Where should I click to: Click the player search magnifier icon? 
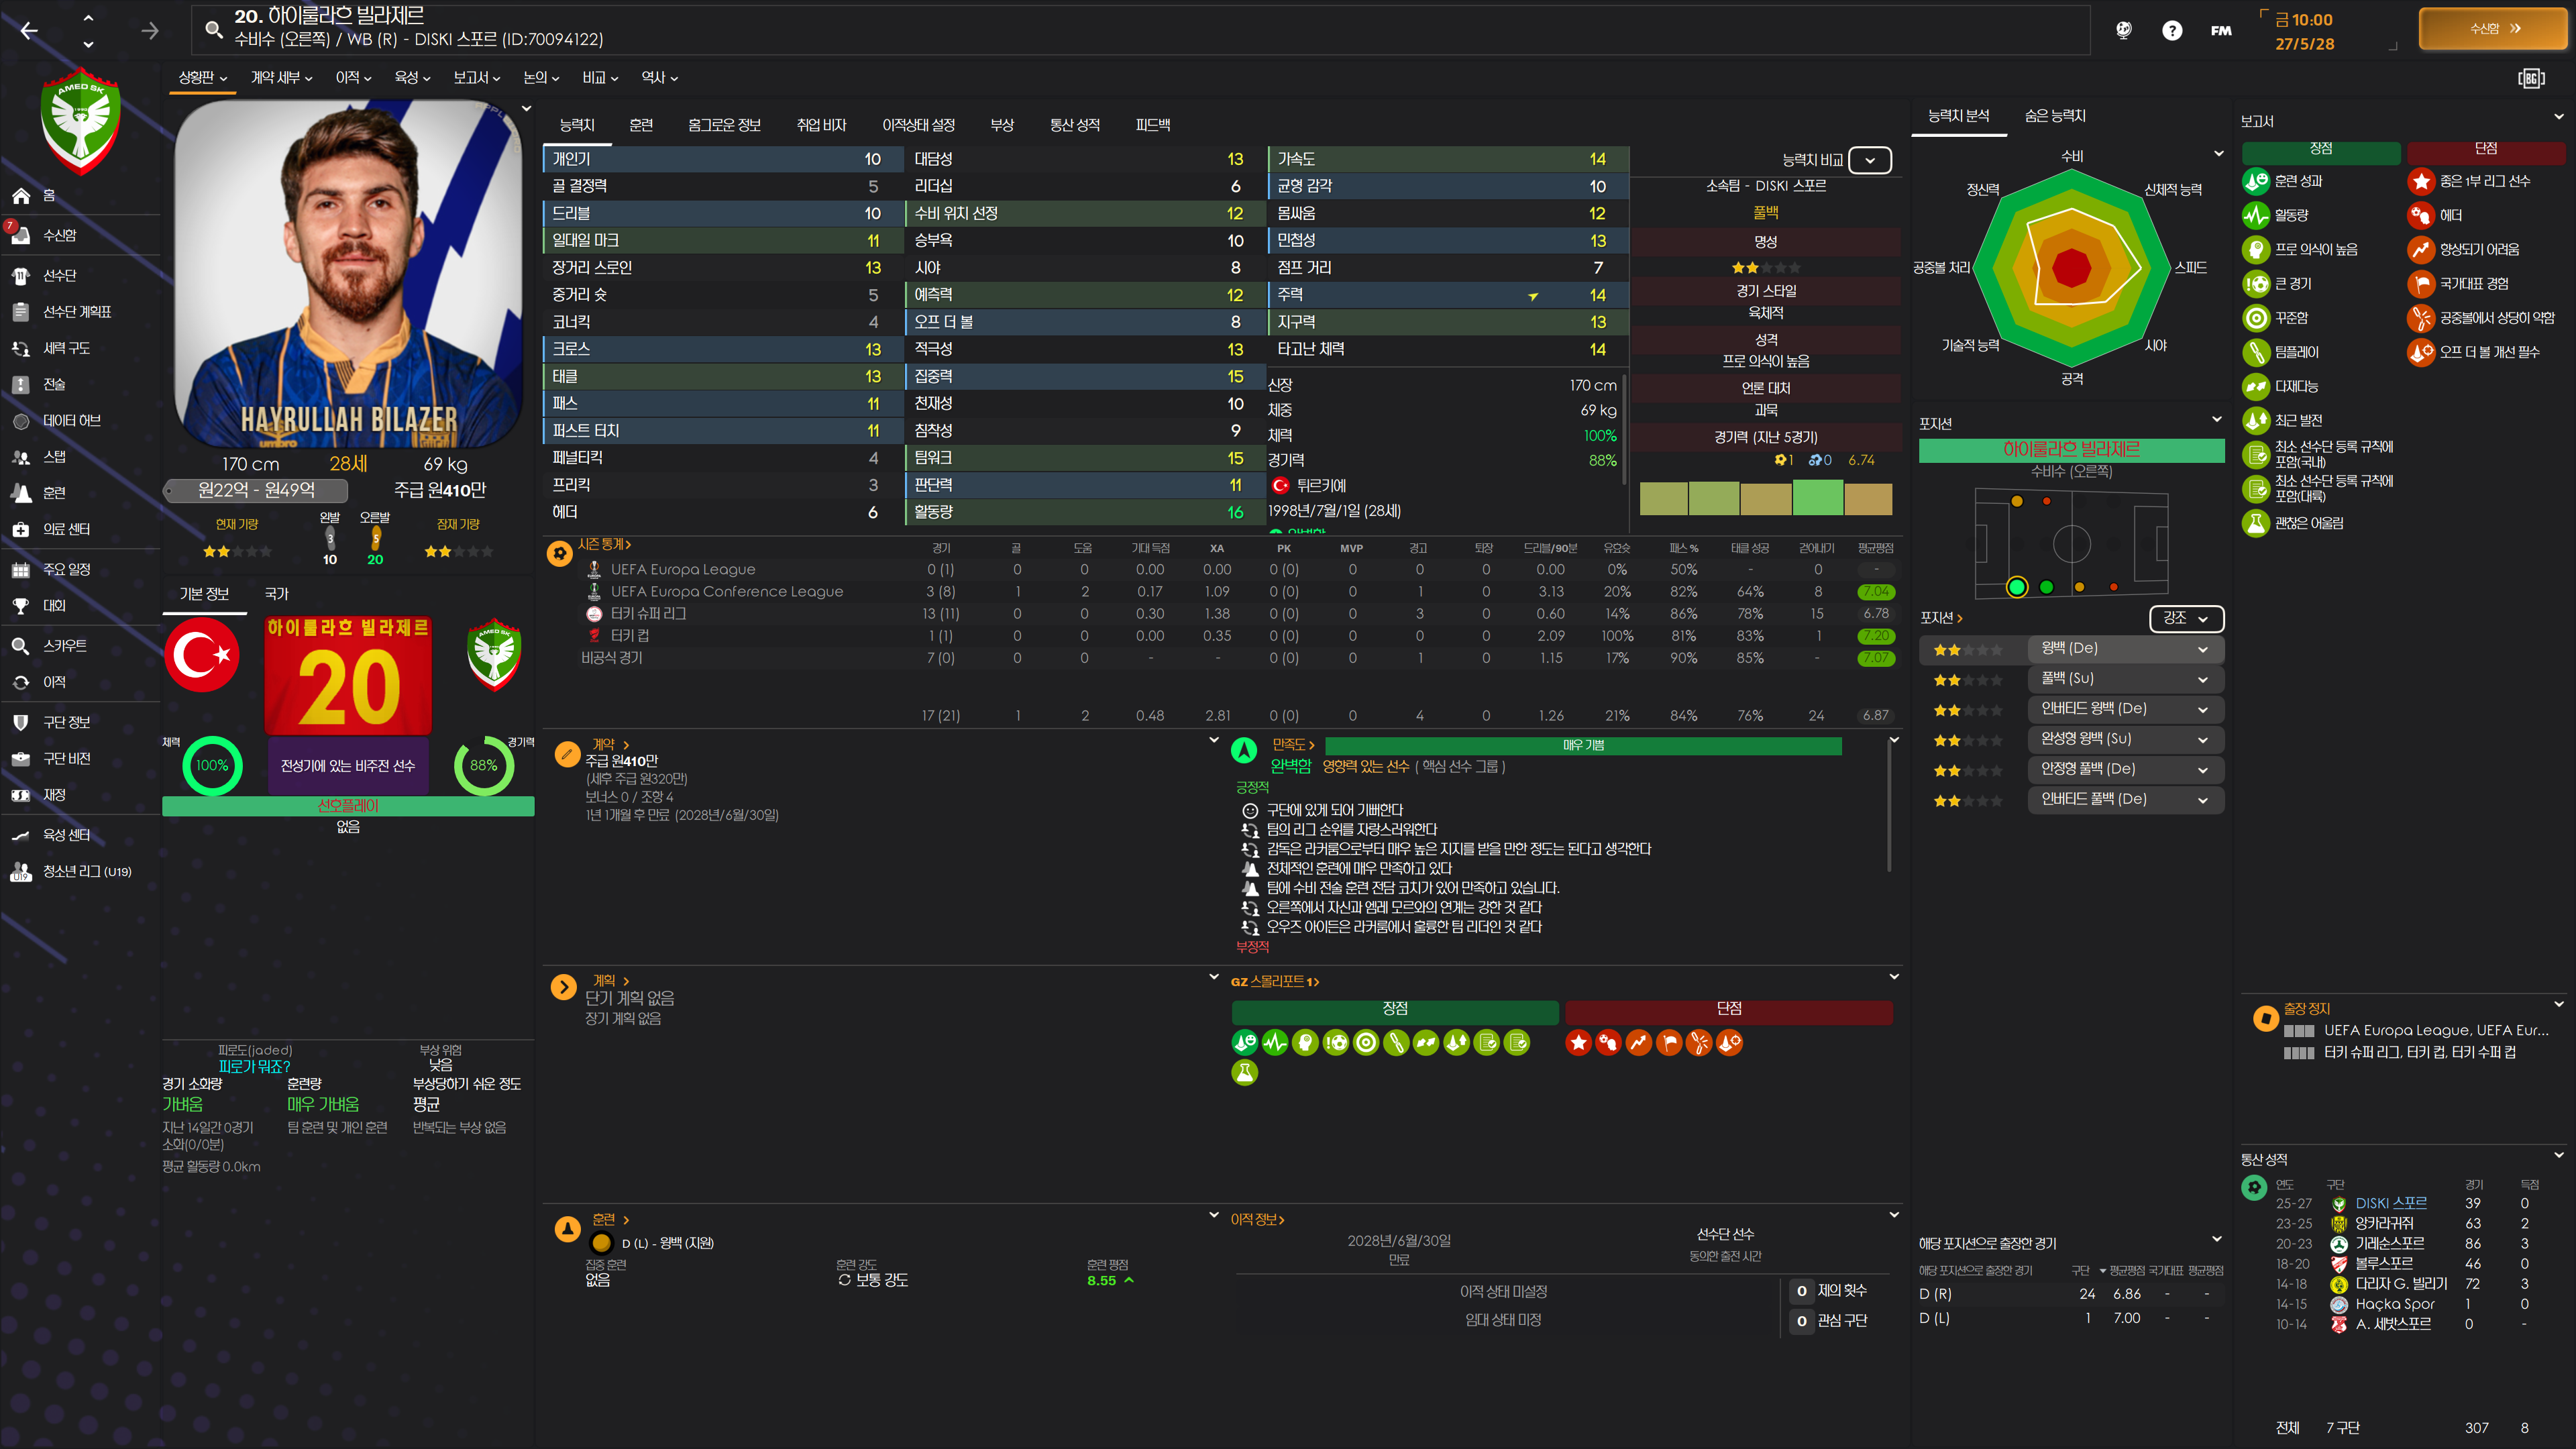tap(213, 29)
